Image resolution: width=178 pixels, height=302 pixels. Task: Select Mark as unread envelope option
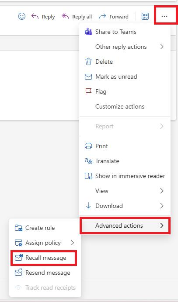click(x=125, y=76)
